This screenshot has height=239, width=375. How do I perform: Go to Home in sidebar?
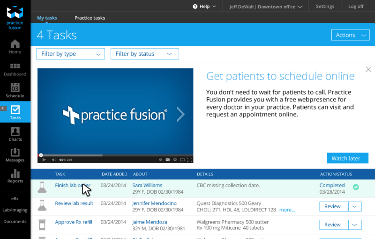click(x=15, y=47)
